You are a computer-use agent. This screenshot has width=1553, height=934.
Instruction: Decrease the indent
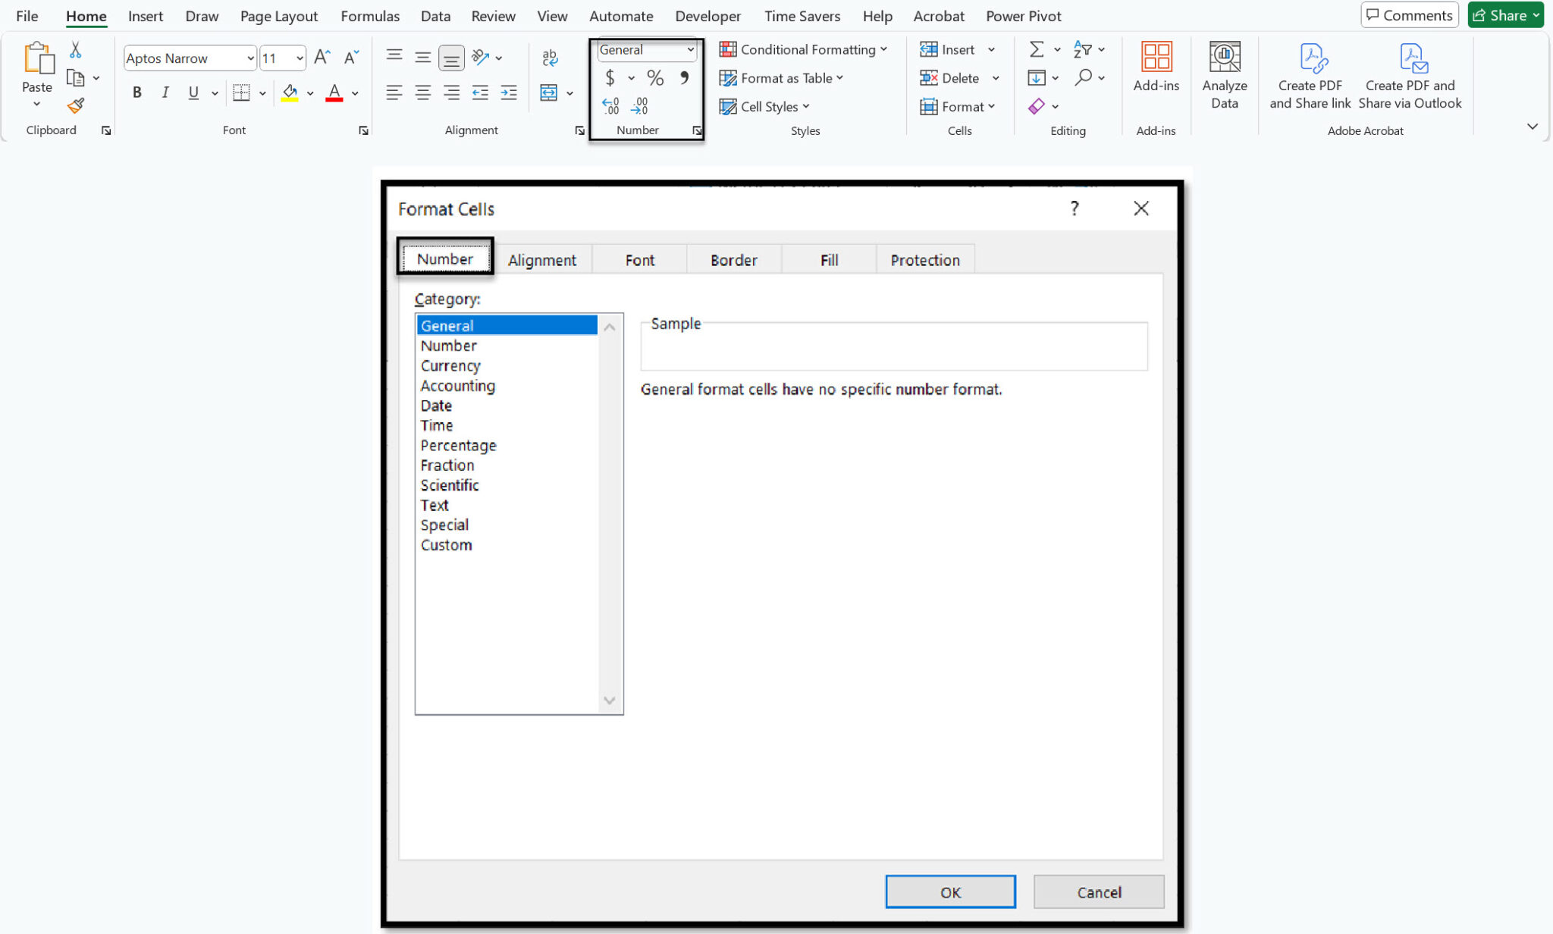(x=480, y=92)
